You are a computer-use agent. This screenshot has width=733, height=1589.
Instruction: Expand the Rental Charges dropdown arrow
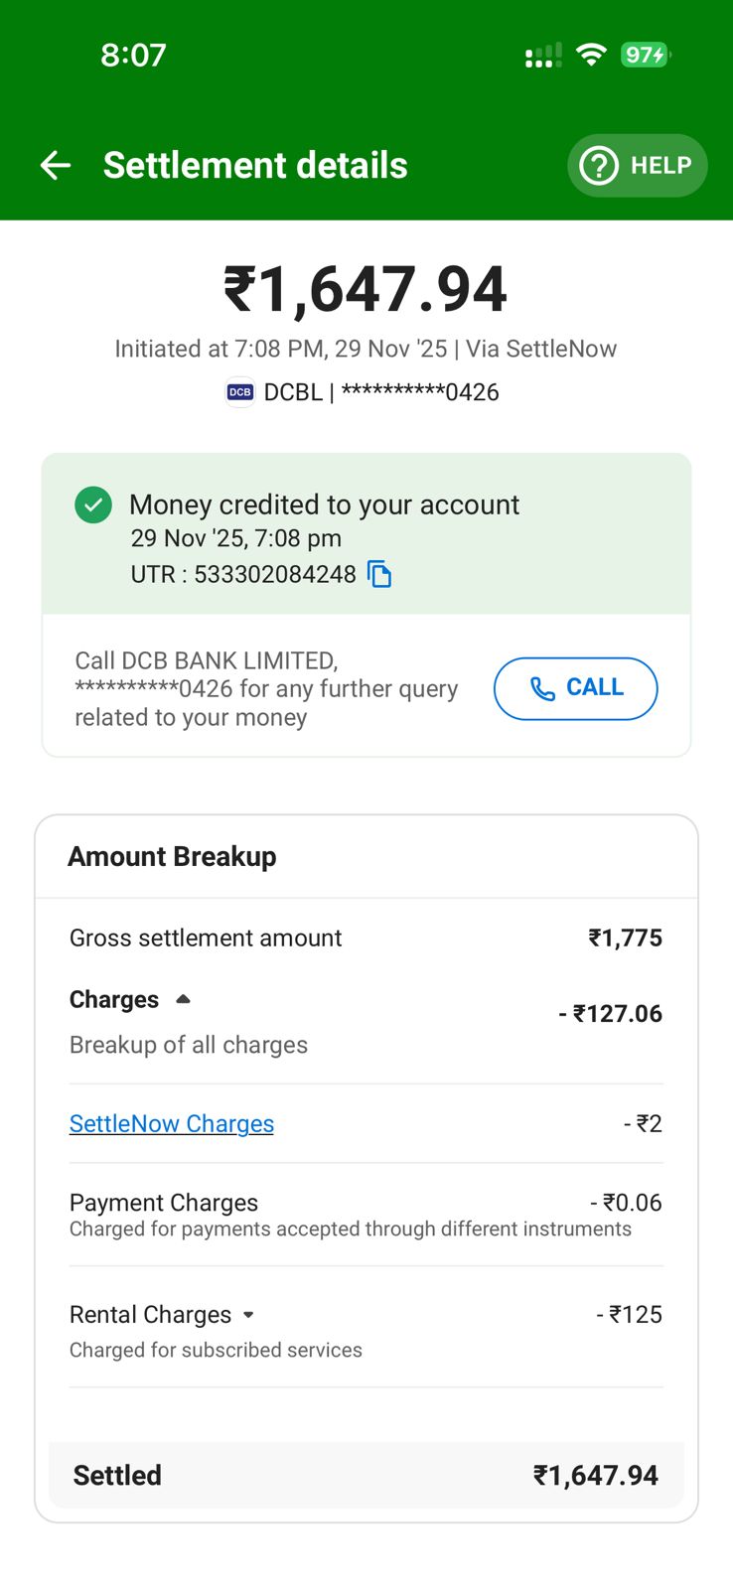click(x=248, y=1315)
